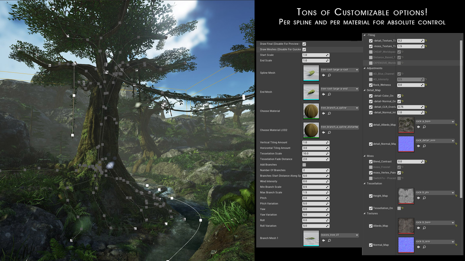The image size is (465, 261).
Task: Collapse the Tessellation section
Action: click(x=365, y=184)
